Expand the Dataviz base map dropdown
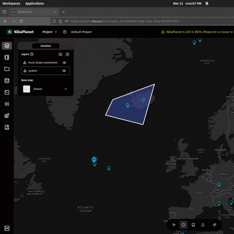 (x=66, y=89)
